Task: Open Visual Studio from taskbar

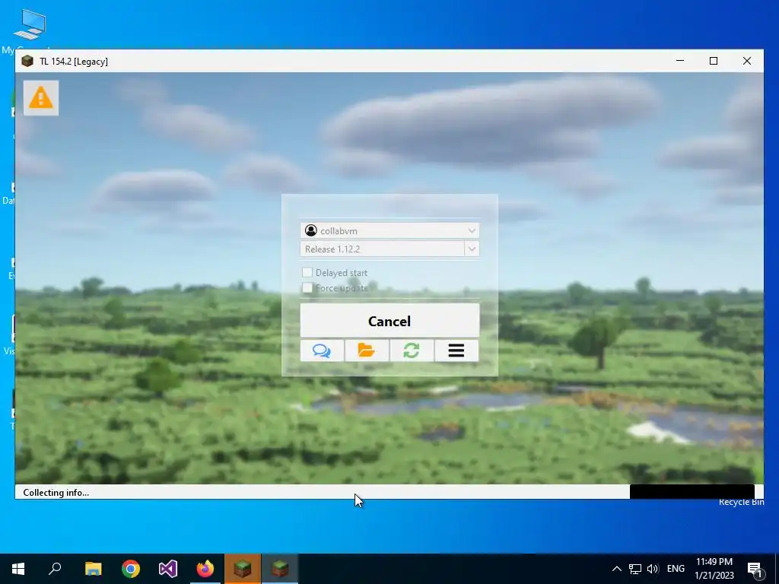Action: pyautogui.click(x=168, y=569)
